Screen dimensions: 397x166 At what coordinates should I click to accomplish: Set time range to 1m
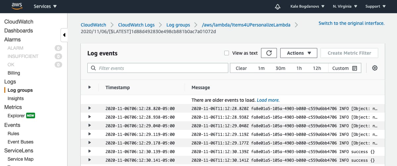click(261, 68)
